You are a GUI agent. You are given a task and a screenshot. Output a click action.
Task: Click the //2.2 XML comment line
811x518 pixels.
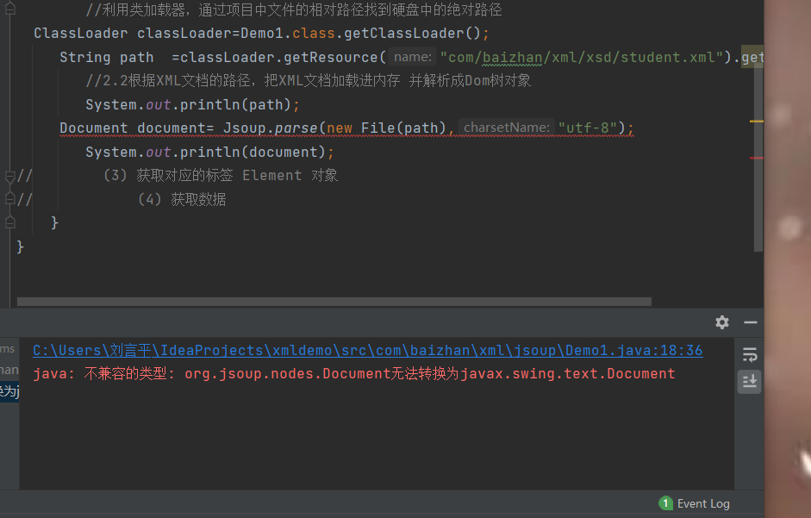[309, 81]
